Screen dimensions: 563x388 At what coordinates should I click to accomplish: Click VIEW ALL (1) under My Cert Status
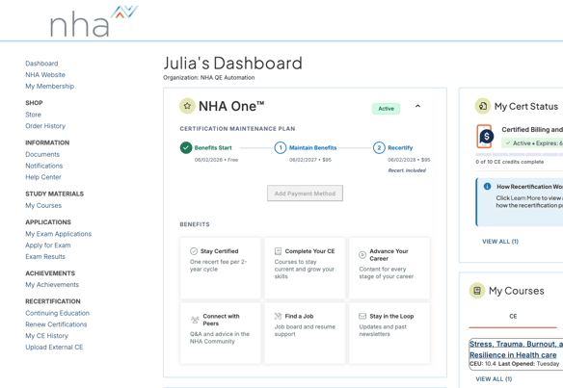pos(500,242)
